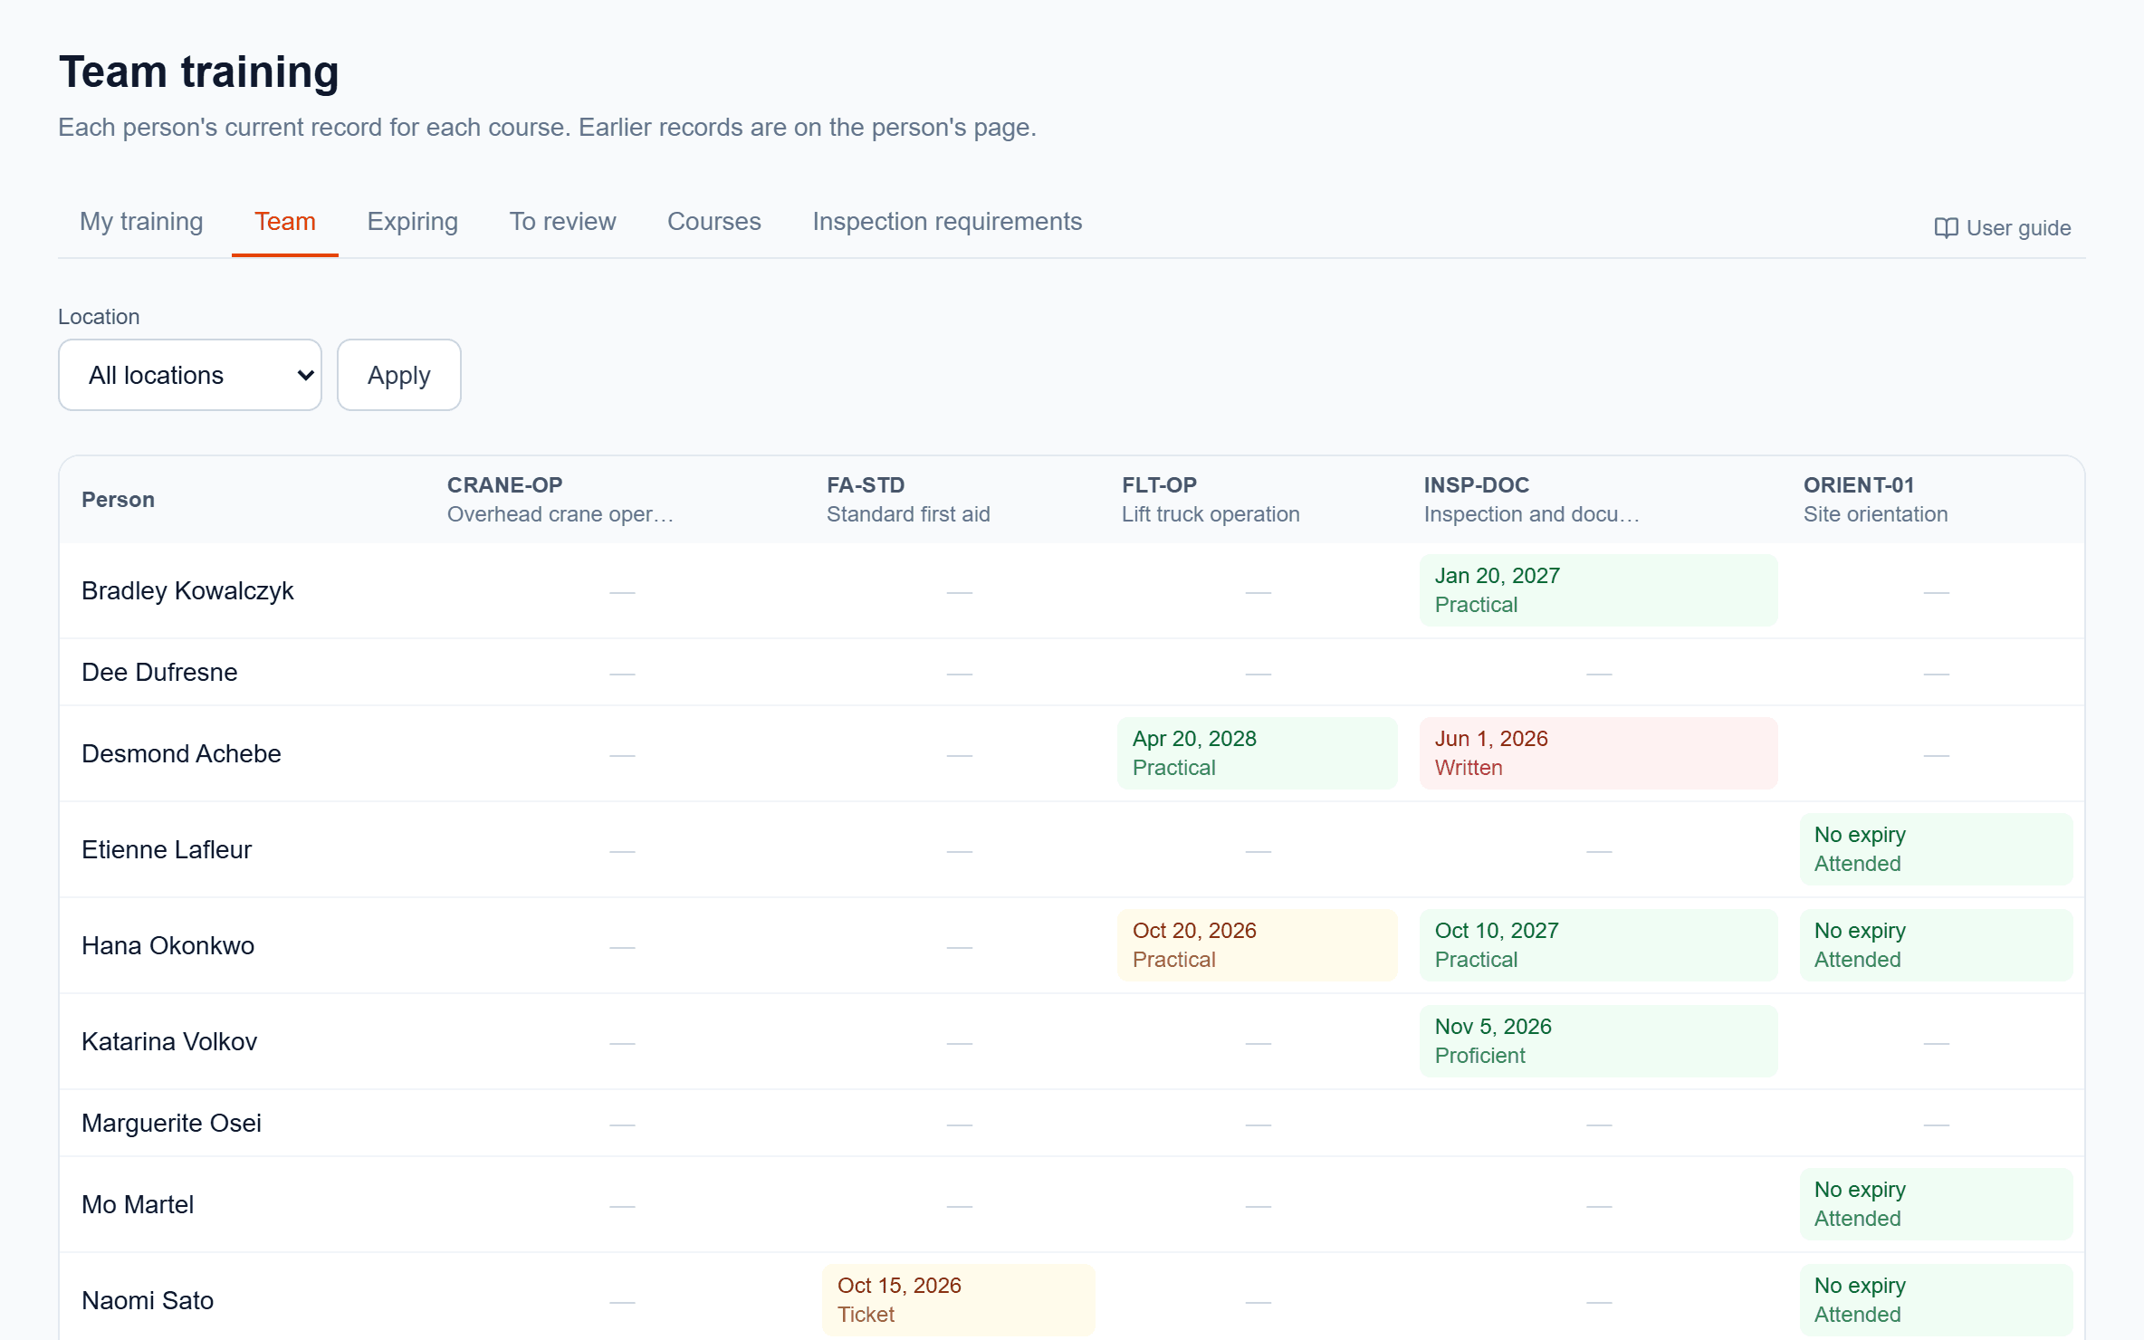The image size is (2144, 1340).
Task: Open Bradley Kowalczyk's row
Action: pyautogui.click(x=1072, y=591)
